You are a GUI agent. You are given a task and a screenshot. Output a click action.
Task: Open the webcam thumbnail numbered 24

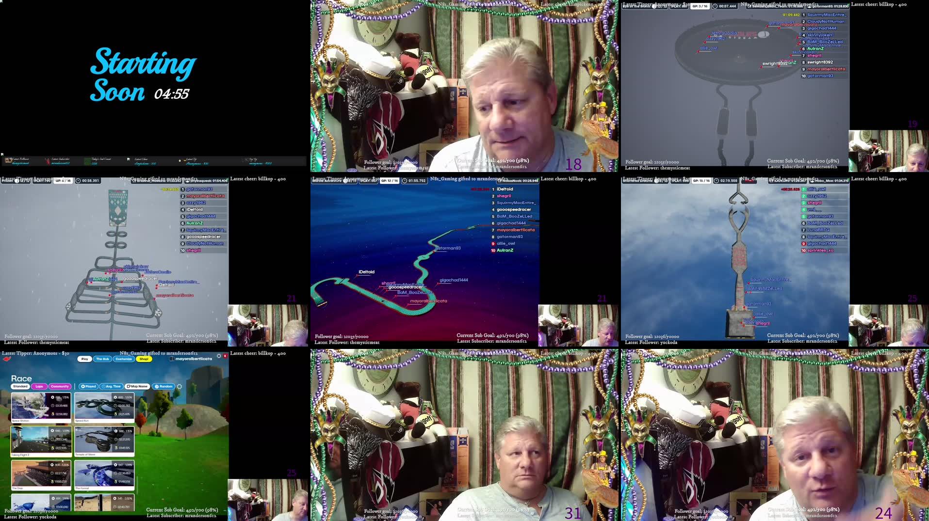(x=775, y=435)
